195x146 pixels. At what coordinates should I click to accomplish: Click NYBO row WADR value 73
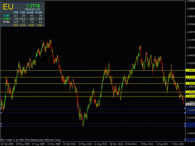(x=32, y=22)
